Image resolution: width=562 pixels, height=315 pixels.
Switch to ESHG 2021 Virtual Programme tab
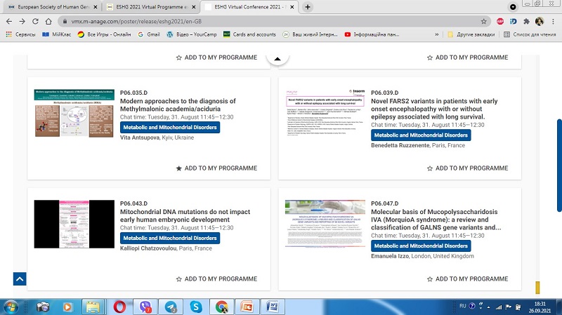tap(150, 6)
